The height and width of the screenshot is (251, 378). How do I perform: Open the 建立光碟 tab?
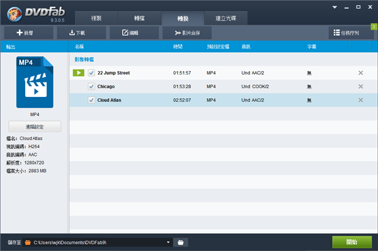coord(226,18)
